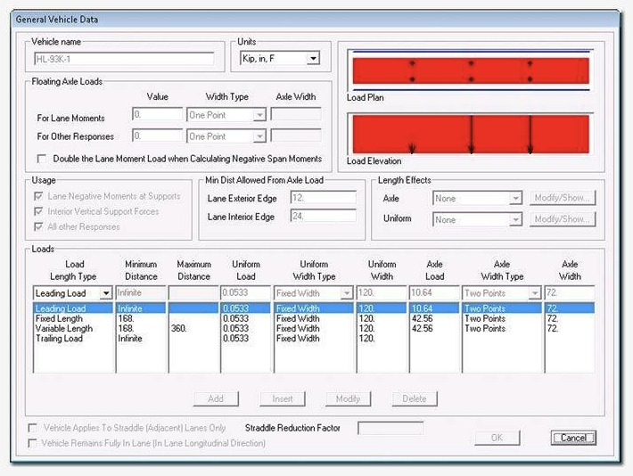Viewport: 633px width, 476px height.
Task: Open For Lane Moments width type dropdown
Action: (x=259, y=115)
